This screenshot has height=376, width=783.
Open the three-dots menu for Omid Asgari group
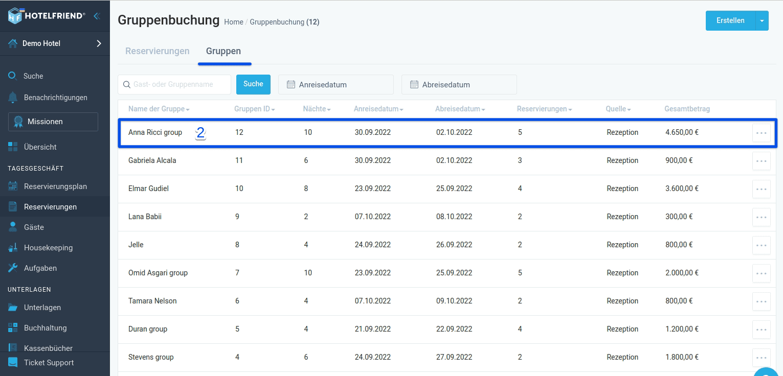[762, 273]
